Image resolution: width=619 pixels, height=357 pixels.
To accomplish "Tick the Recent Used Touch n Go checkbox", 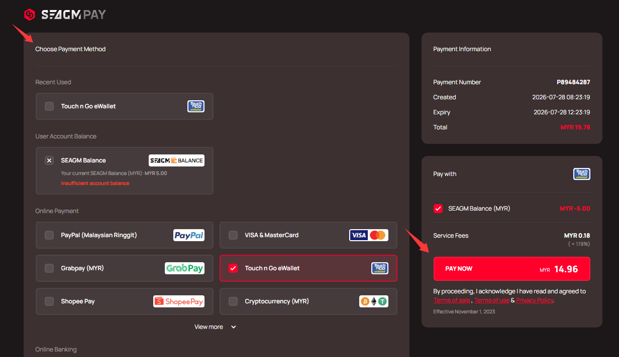I will click(x=49, y=106).
